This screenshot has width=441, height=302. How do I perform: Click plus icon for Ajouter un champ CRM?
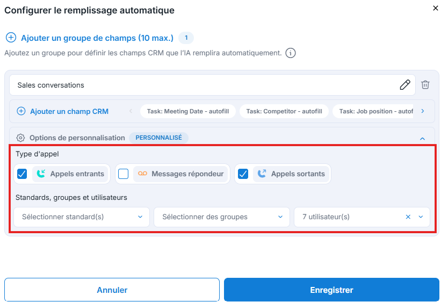coord(21,111)
